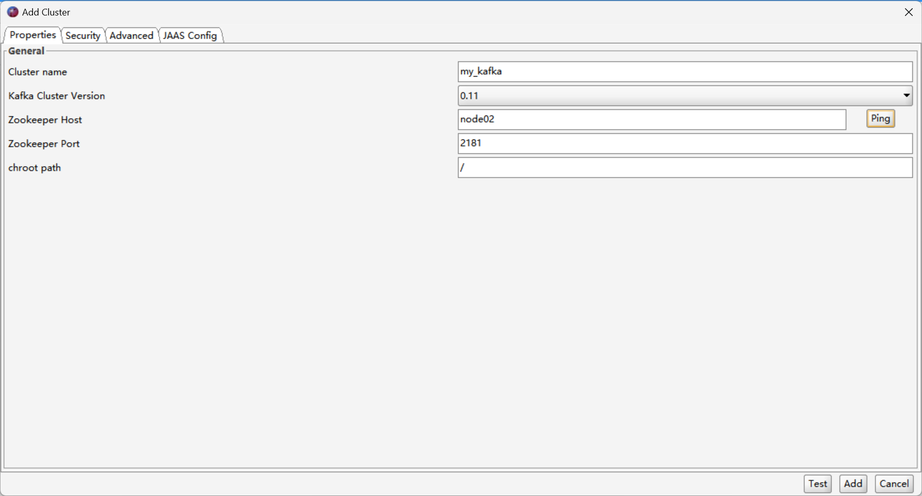Click the Kafka Cluster Version label
Image resolution: width=922 pixels, height=496 pixels.
(57, 96)
